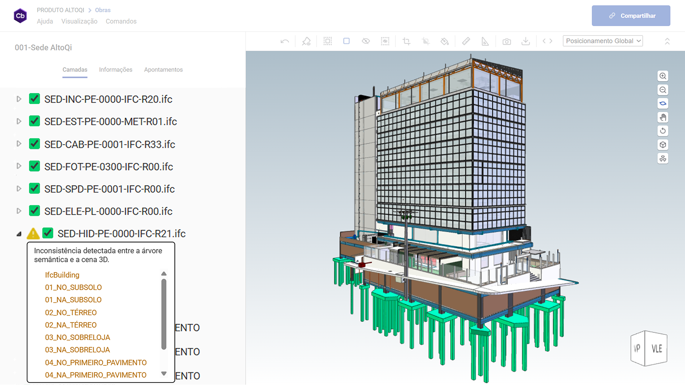Click the camera snapshot icon
685x385 pixels.
[507, 42]
